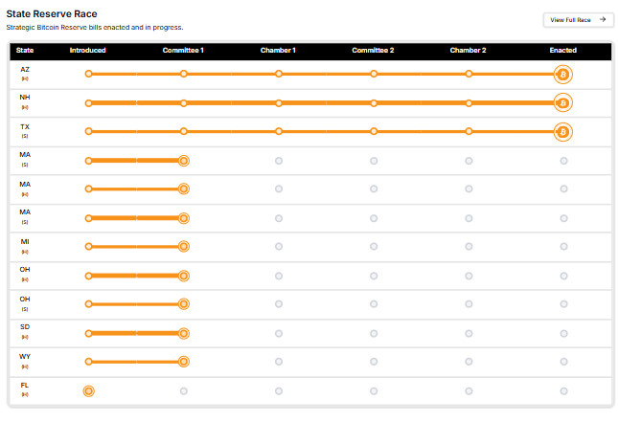Select Wyoming's gray Enacted dot

(x=563, y=362)
